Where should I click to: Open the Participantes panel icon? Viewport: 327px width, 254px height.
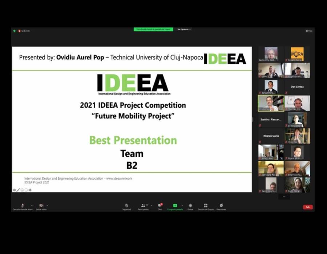[143, 205]
